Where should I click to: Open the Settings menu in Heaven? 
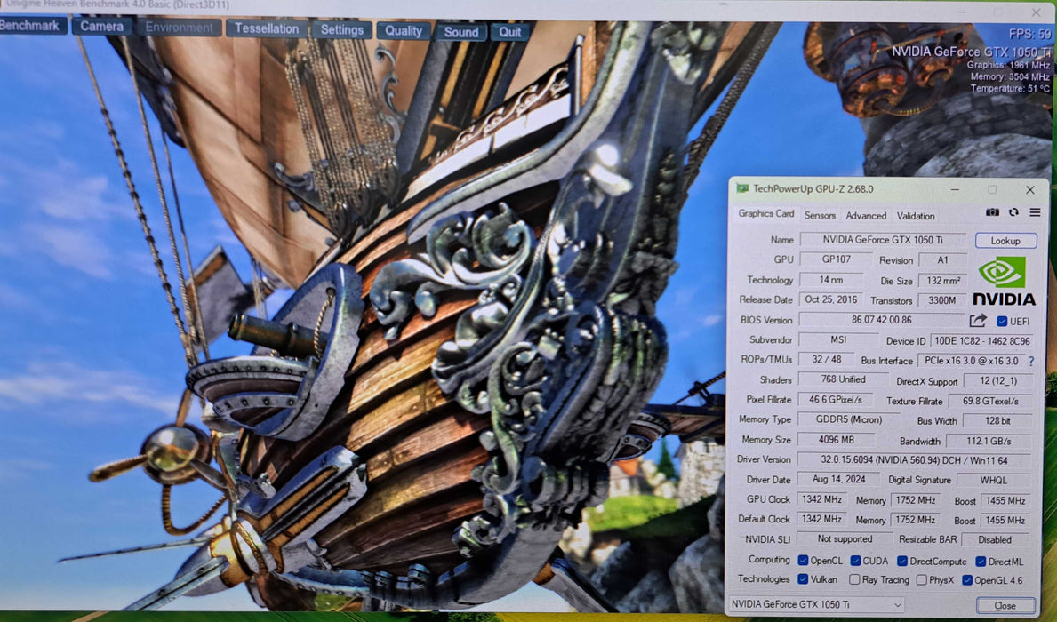(341, 29)
